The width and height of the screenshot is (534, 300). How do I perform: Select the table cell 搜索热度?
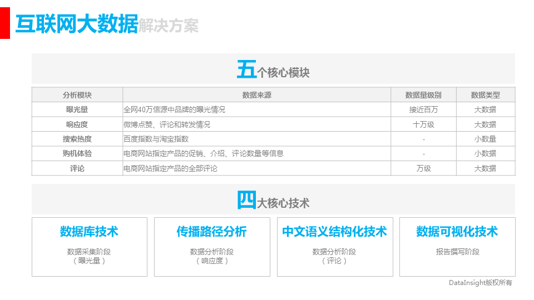[77, 139]
